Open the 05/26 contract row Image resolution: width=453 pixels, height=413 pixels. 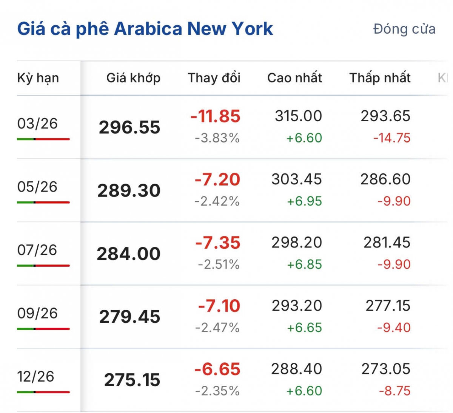pos(37,187)
